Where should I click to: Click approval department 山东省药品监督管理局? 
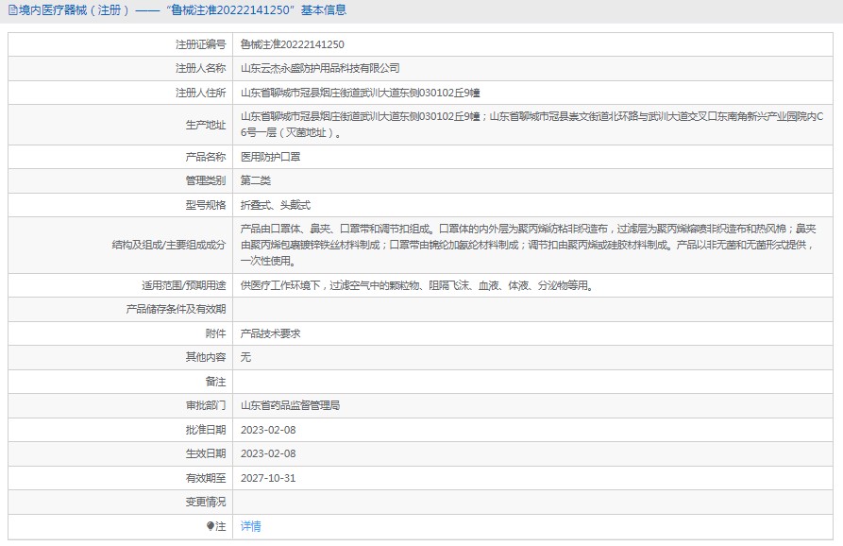[290, 405]
